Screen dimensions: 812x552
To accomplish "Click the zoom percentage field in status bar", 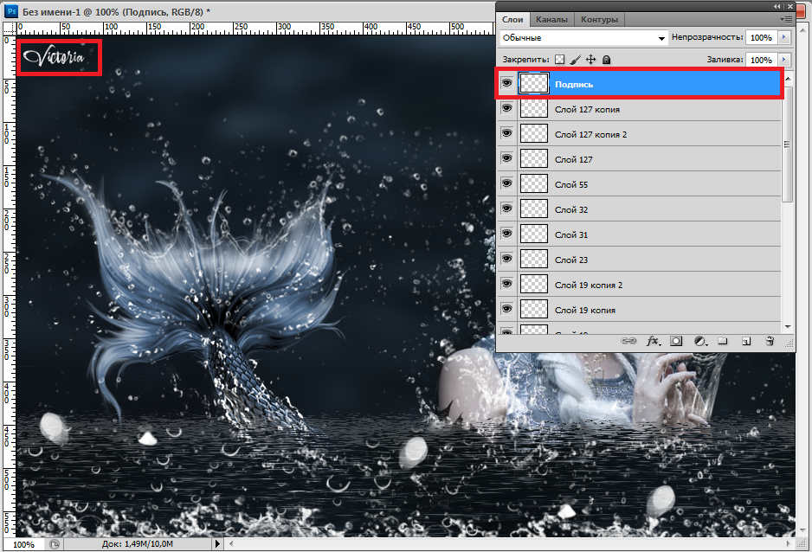I will tap(24, 544).
